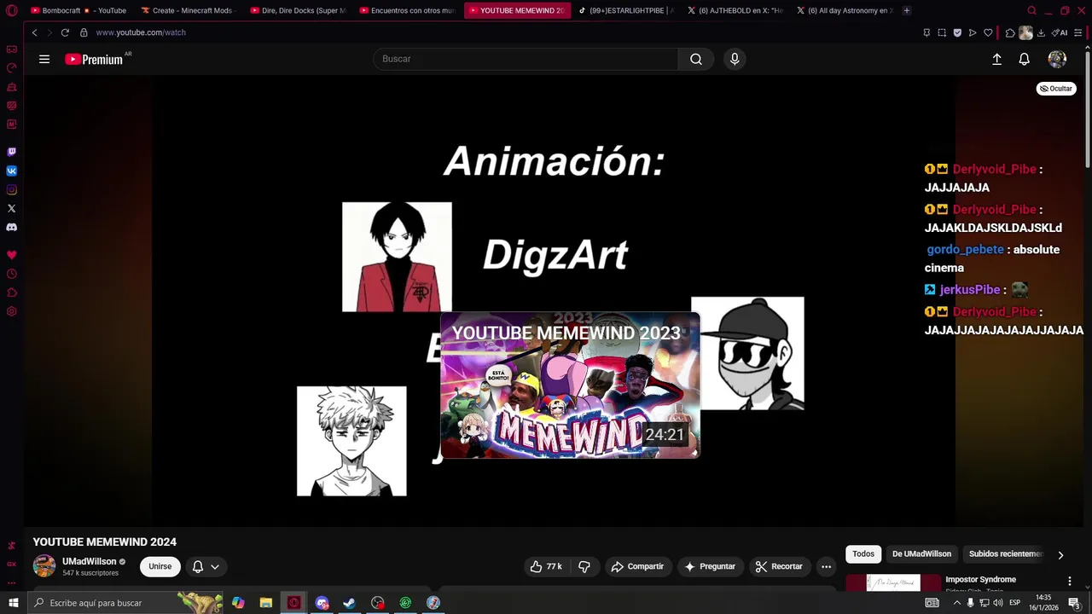This screenshot has width=1092, height=614.
Task: Open the YouTube account avatar menu
Action: 1057,59
